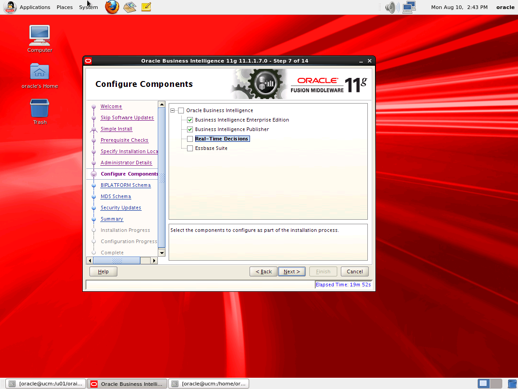Switch to the first workspace
This screenshot has width=518, height=389.
click(x=484, y=384)
